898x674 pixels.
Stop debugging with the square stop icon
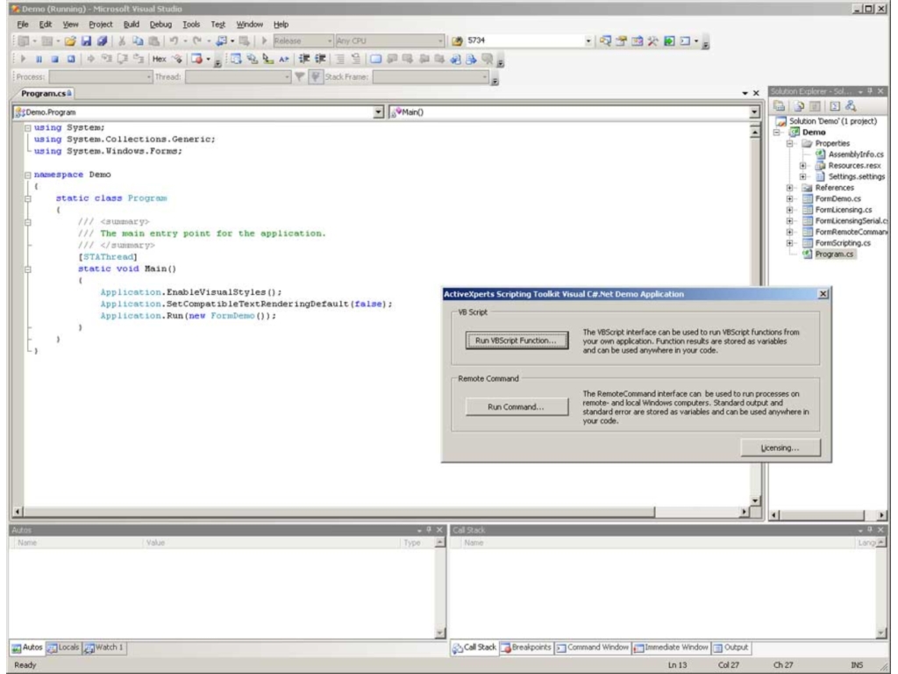pos(54,59)
